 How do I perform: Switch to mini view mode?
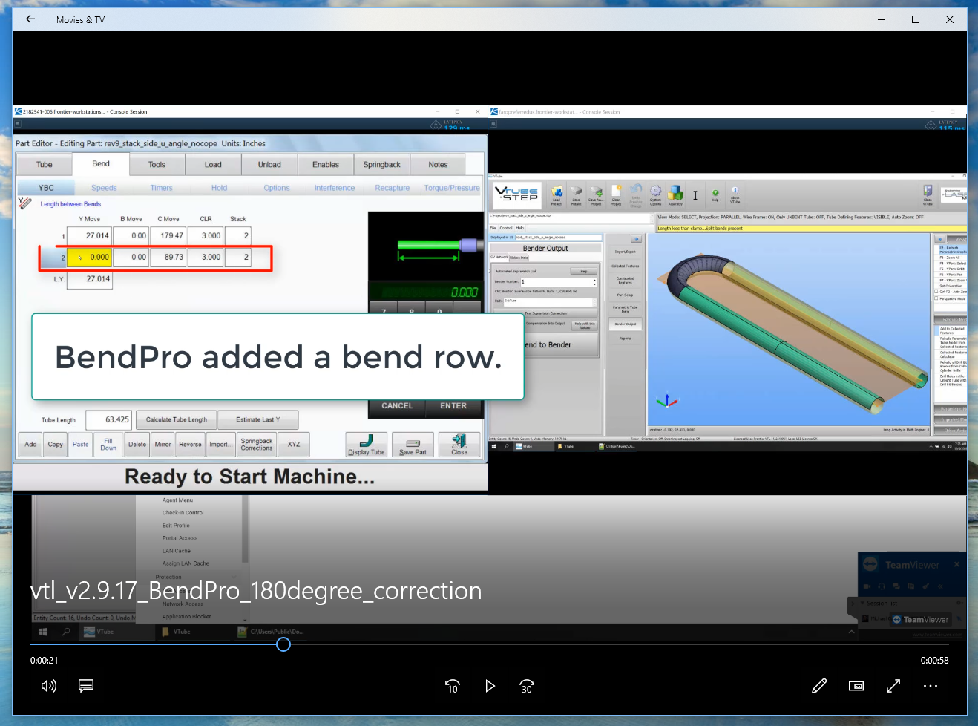tap(856, 686)
